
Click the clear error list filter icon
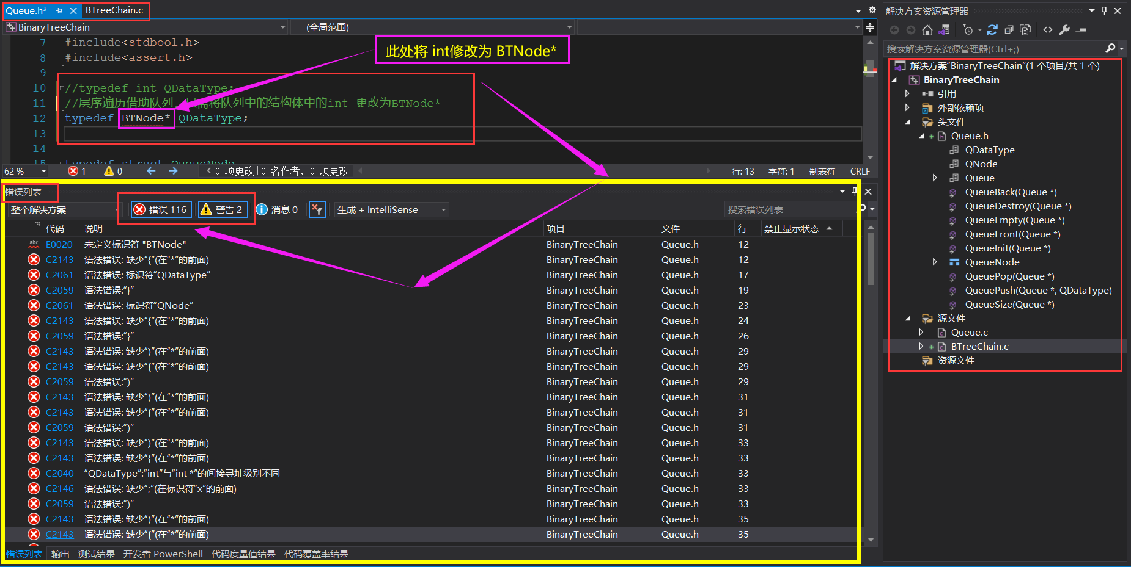coord(317,209)
